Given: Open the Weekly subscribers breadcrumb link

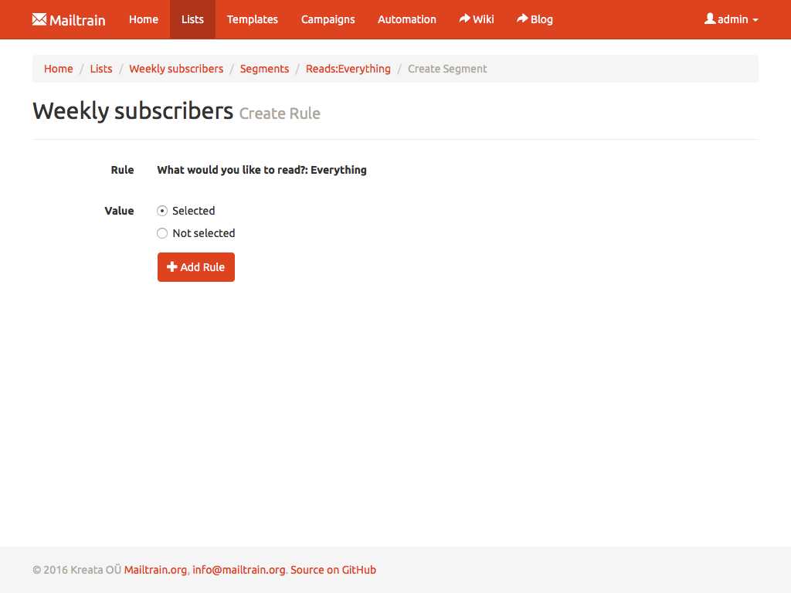Looking at the screenshot, I should coord(176,69).
